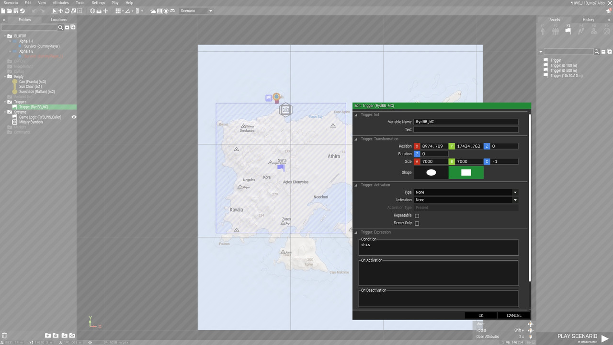The height and width of the screenshot is (345, 613).
Task: Cancel the trigger edit dialog
Action: [514, 315]
